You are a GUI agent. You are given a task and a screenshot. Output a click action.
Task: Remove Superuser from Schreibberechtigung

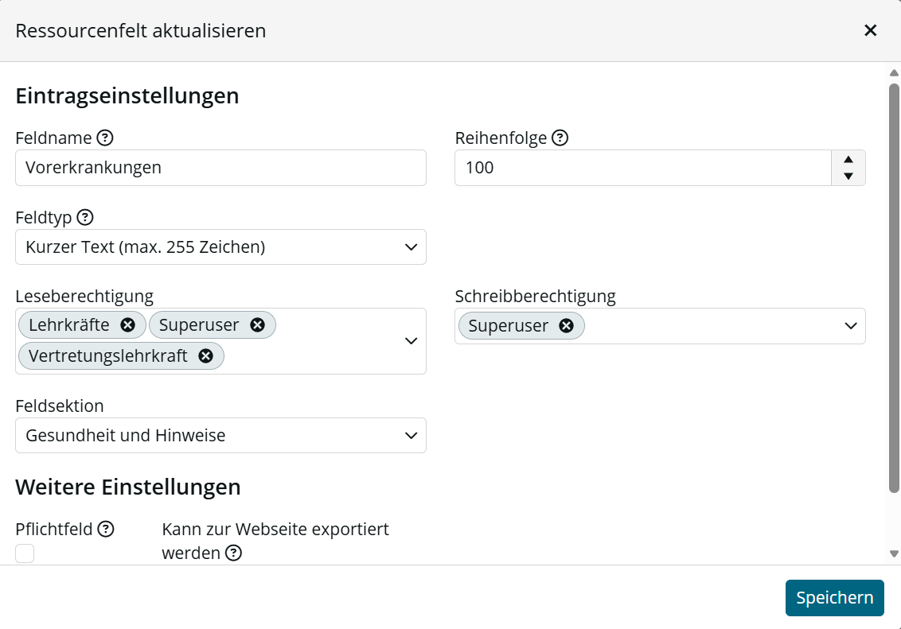567,325
